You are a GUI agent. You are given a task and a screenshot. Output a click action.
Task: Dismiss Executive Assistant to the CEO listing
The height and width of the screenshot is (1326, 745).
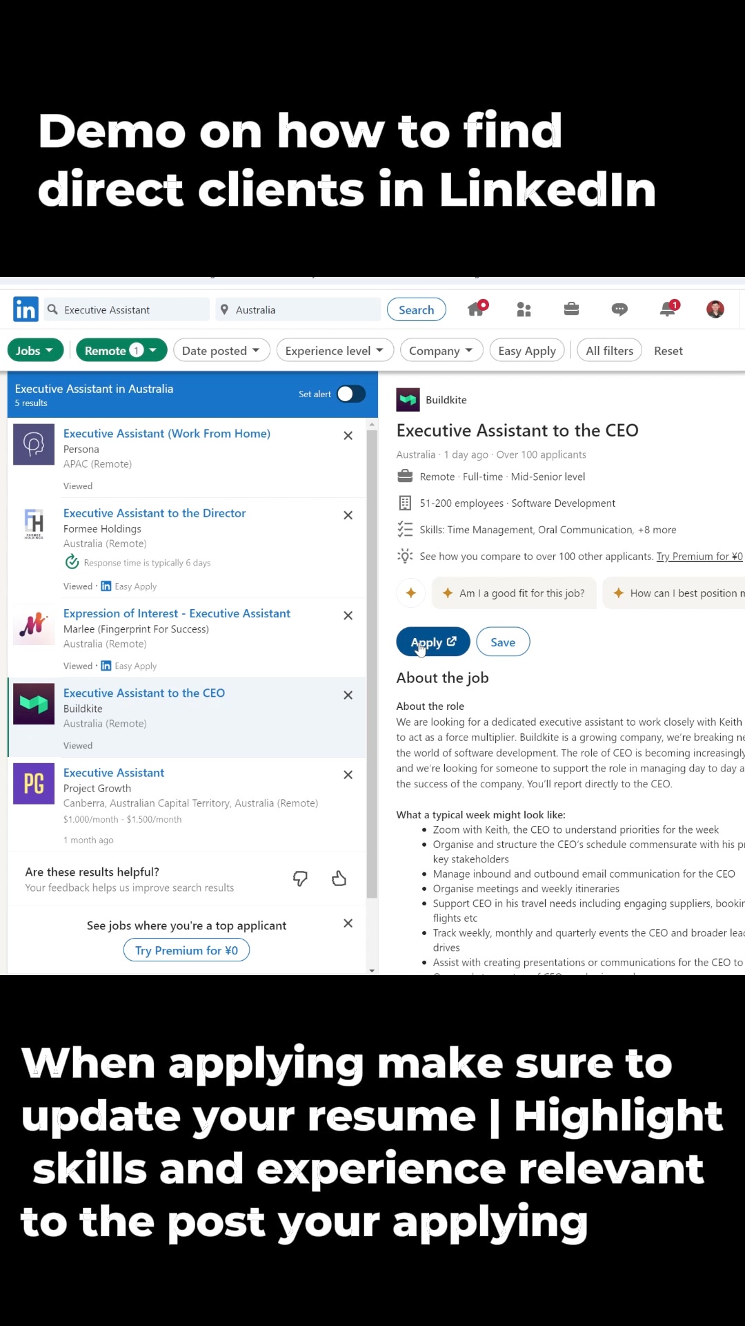point(348,695)
